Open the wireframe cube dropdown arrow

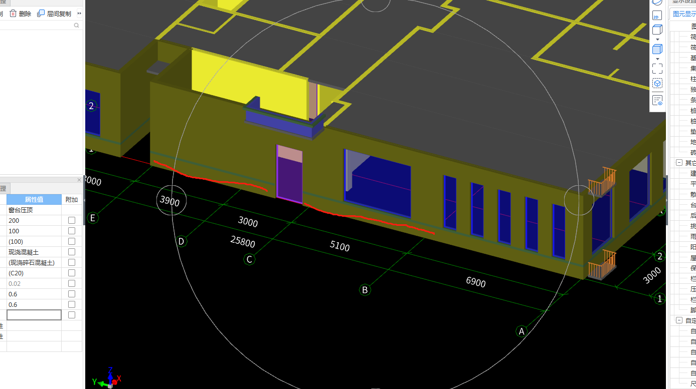point(657,39)
